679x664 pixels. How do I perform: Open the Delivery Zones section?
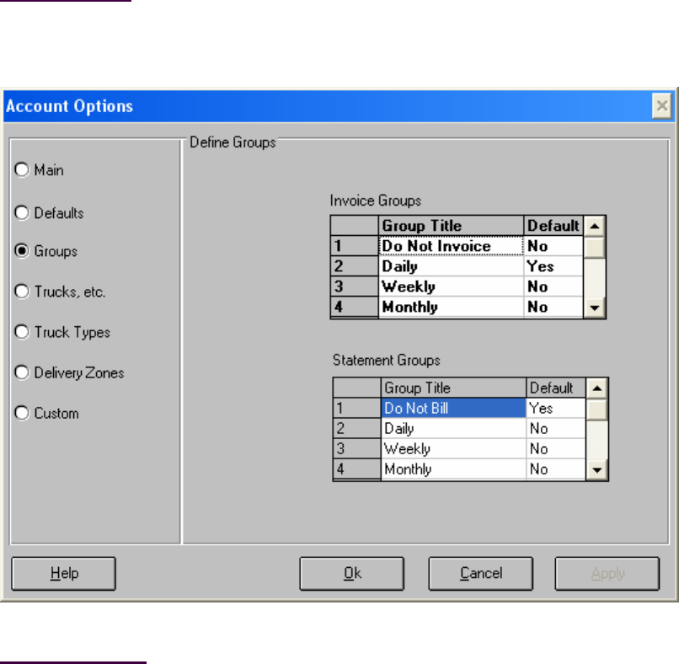23,372
